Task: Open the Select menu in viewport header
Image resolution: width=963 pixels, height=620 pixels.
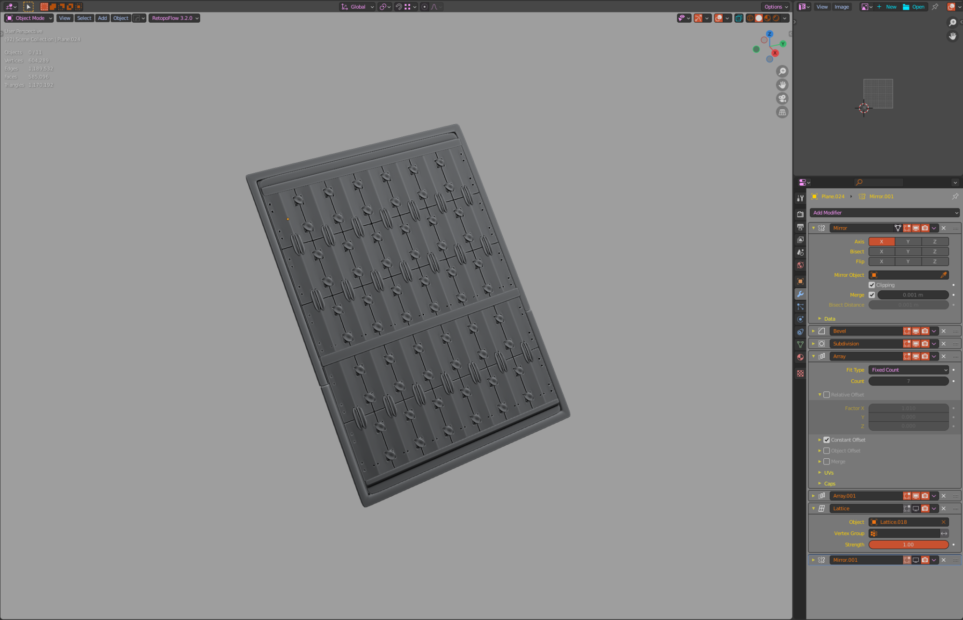Action: 84,18
